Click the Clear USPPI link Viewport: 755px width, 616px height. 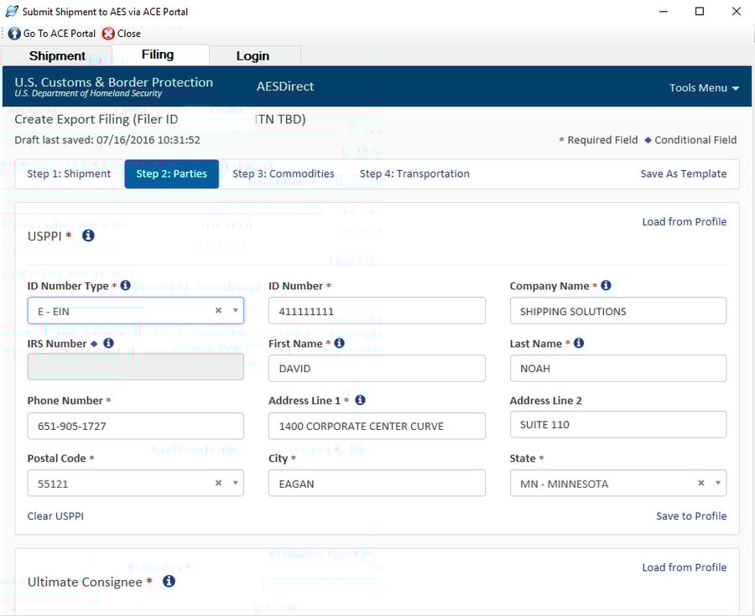point(55,516)
